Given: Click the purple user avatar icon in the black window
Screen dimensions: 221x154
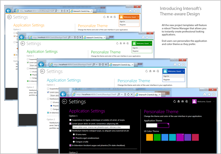Looking at the screenshot, I should click(x=194, y=102).
